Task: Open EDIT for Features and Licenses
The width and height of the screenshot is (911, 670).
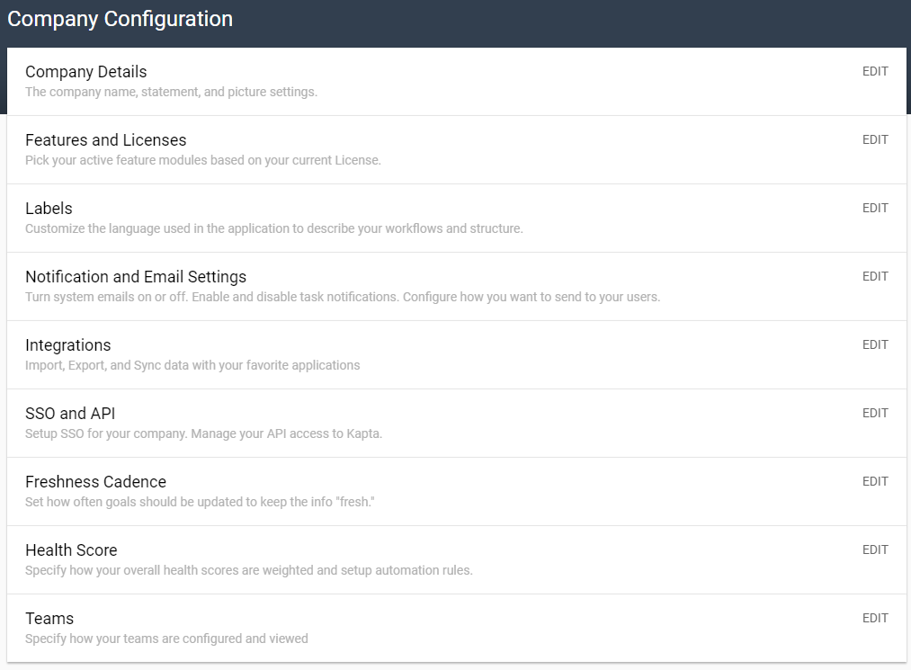Action: (874, 140)
